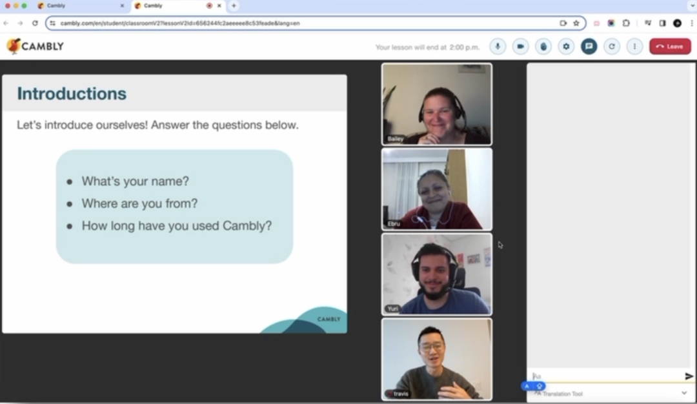Go back in the browser

coord(6,23)
